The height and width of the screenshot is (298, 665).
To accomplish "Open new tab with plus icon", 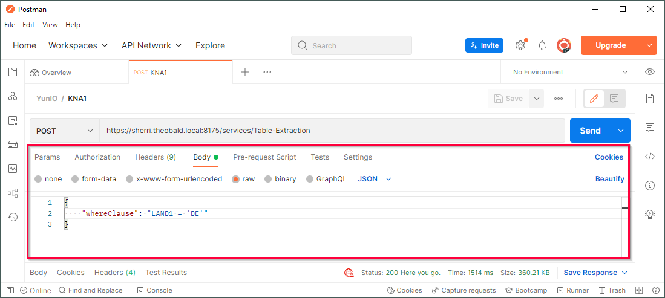I will [x=244, y=72].
